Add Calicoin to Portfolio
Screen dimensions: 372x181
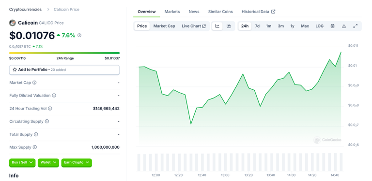tap(64, 70)
